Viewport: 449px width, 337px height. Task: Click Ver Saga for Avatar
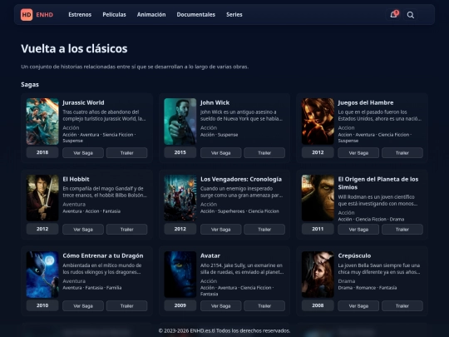coord(221,305)
